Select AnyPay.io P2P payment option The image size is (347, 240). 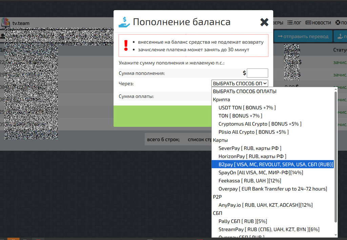[x=265, y=205]
